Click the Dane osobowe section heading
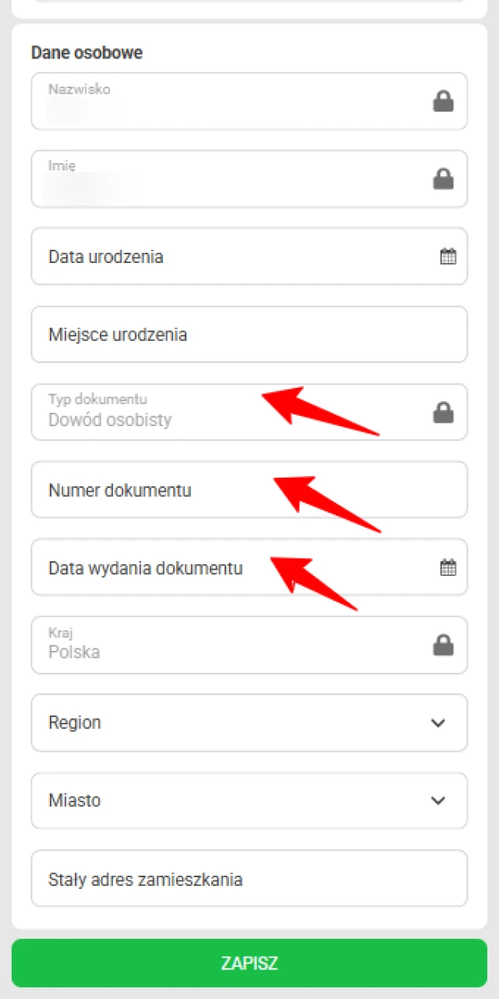 click(x=86, y=52)
